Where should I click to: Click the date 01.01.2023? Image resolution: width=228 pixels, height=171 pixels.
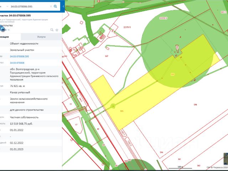(x=17, y=149)
